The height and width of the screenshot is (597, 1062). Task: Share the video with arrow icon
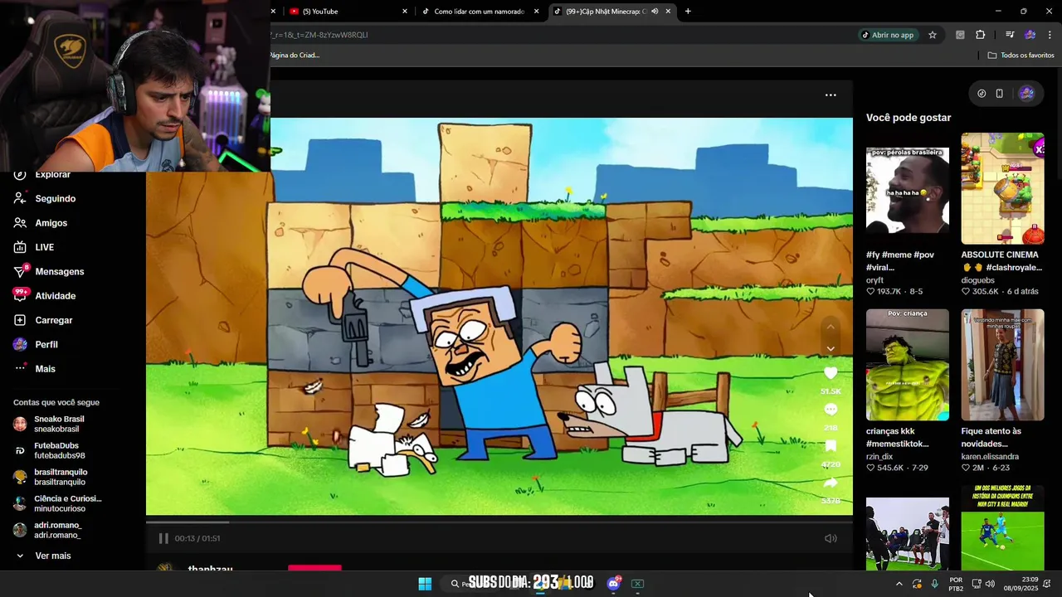click(x=831, y=483)
